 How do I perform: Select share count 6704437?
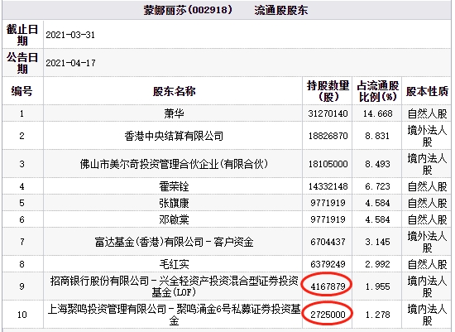click(x=328, y=242)
